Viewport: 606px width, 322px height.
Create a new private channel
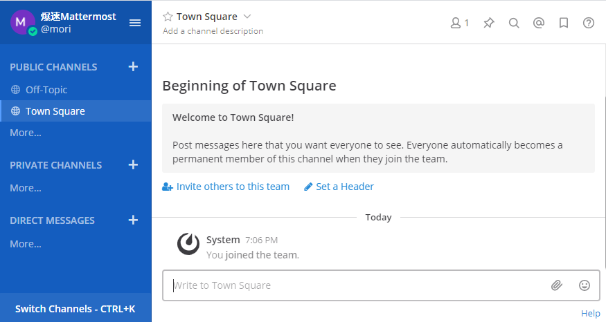133,164
